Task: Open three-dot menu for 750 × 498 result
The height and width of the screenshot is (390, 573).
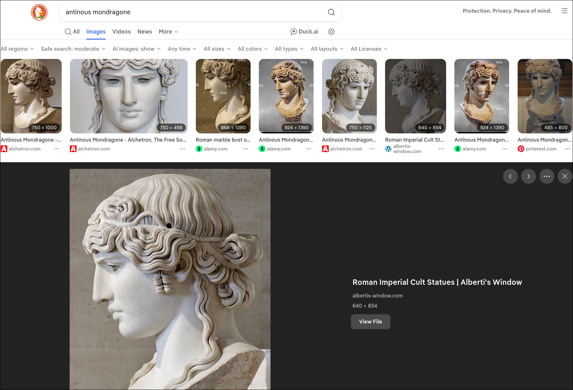Action: pyautogui.click(x=183, y=149)
